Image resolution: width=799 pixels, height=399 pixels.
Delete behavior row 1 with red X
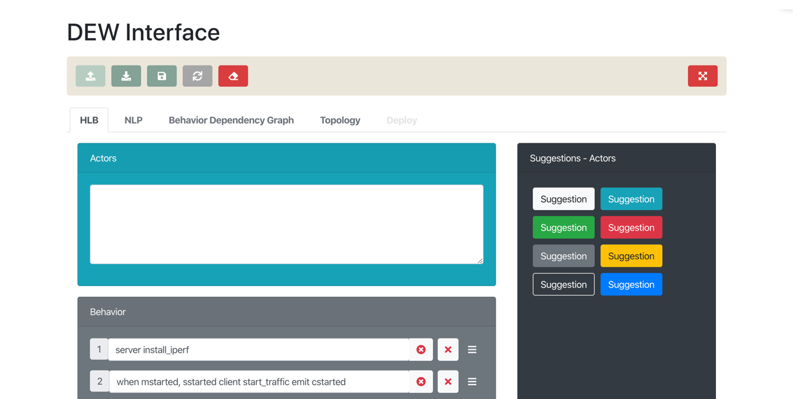448,350
